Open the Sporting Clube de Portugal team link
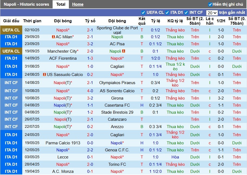Viewport: 247px width, 175px height. [x=117, y=30]
